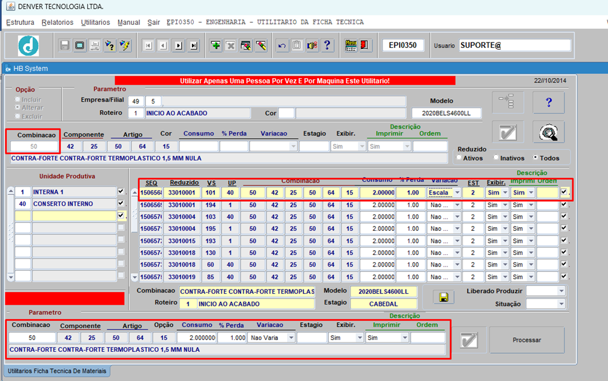Open help with toolbar question mark
Viewport: 608px width, 381px height.
[x=327, y=45]
